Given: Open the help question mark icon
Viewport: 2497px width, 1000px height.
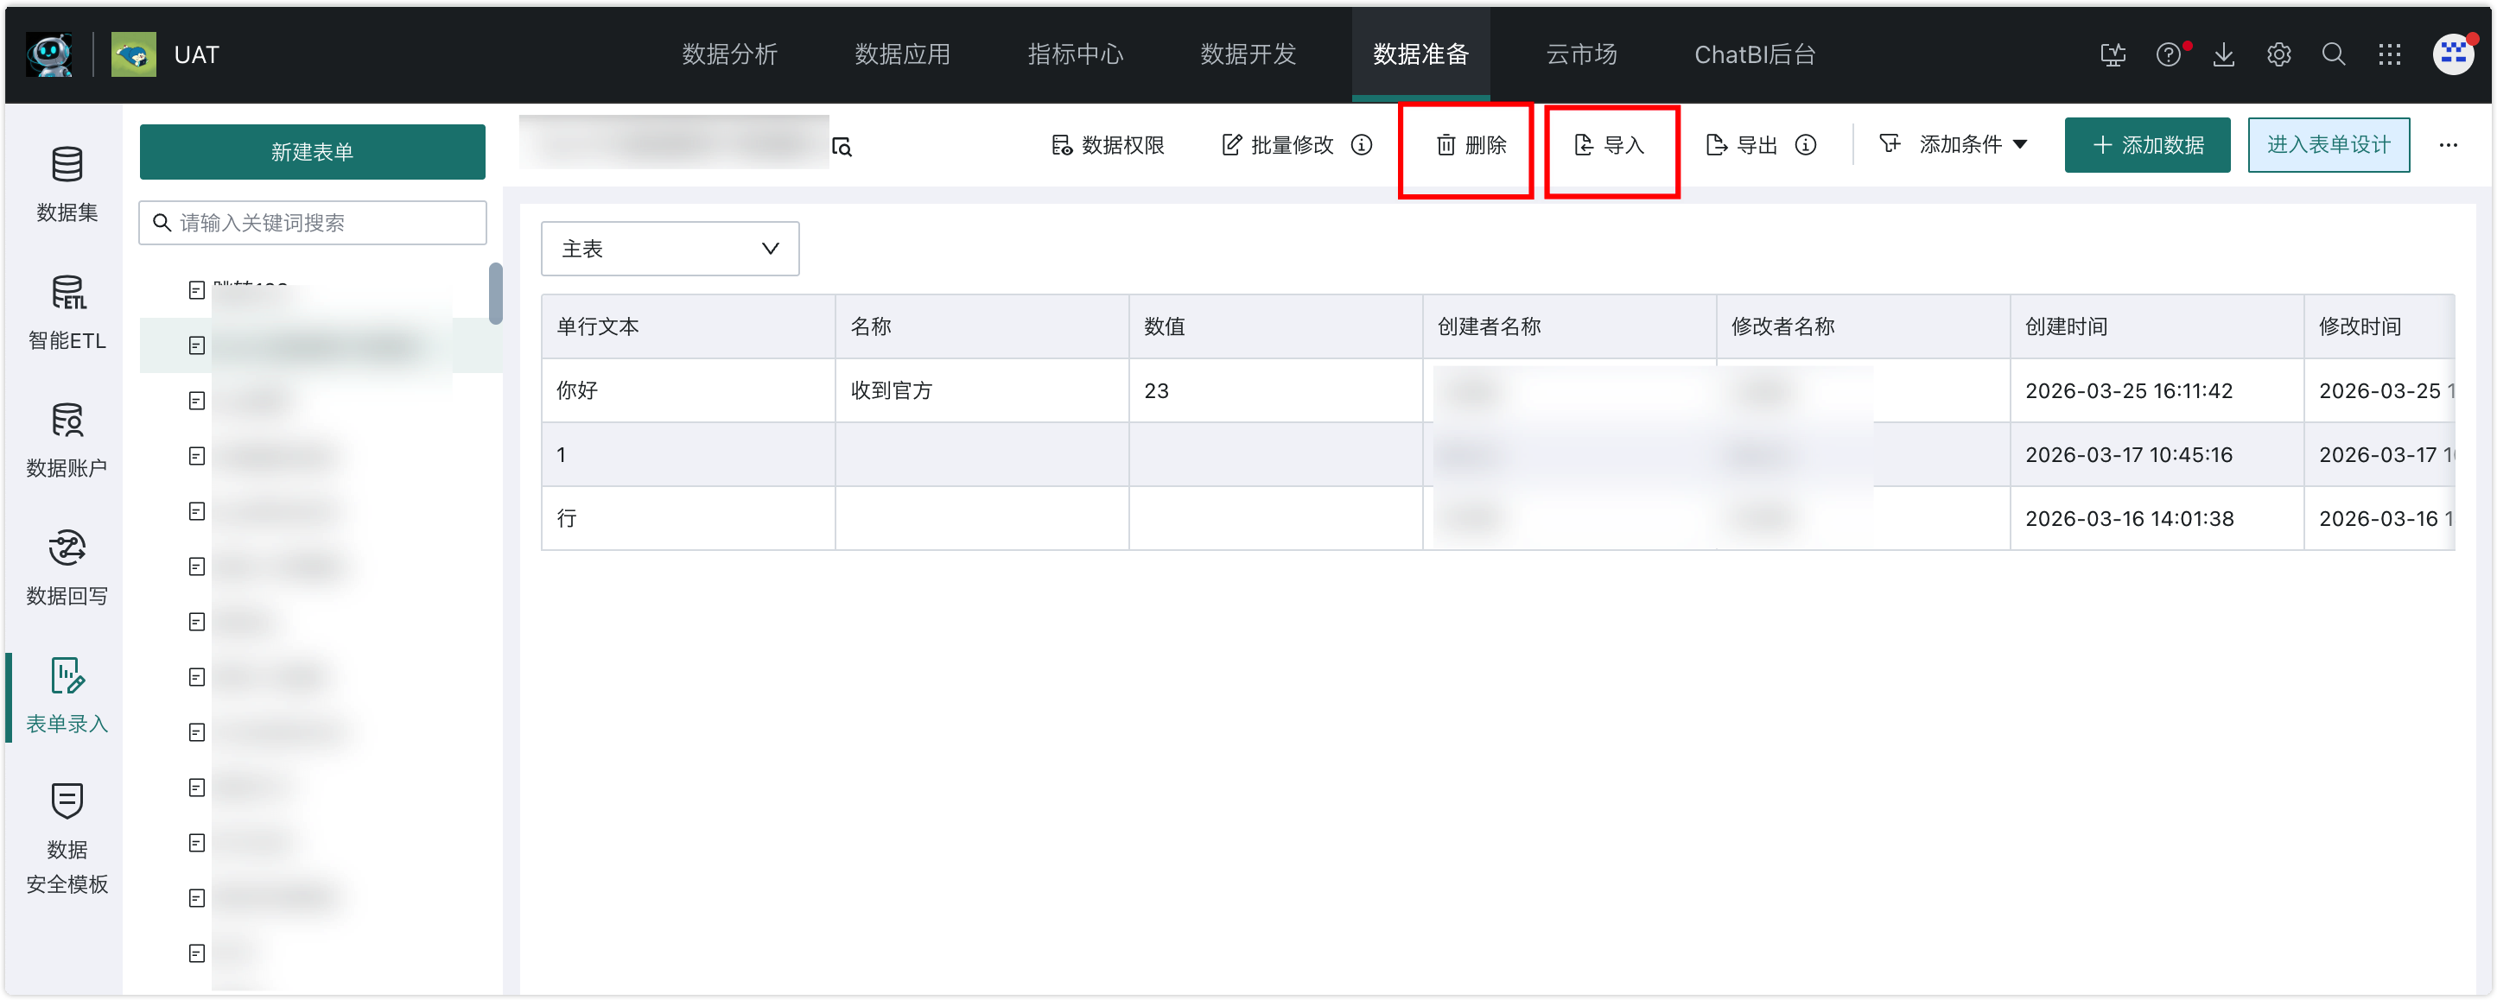Looking at the screenshot, I should point(2169,54).
